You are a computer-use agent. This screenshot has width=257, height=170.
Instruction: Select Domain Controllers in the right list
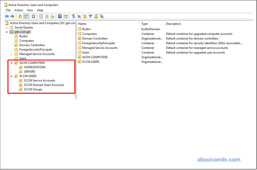(x=94, y=38)
